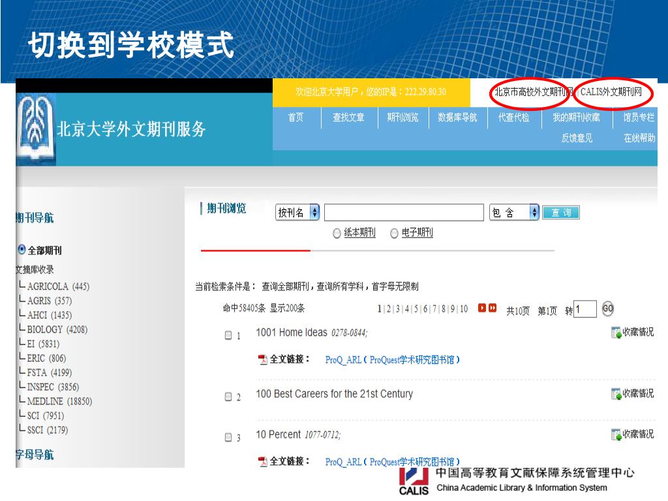Viewport: 668px width, 501px height.
Task: Open the 包含 match type dropdown
Action: point(515,212)
